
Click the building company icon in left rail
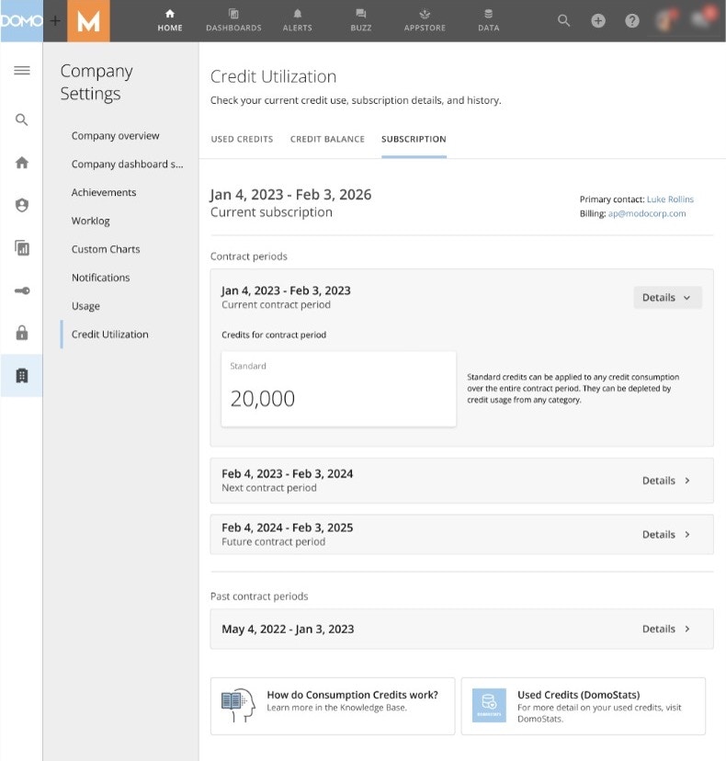(x=22, y=375)
